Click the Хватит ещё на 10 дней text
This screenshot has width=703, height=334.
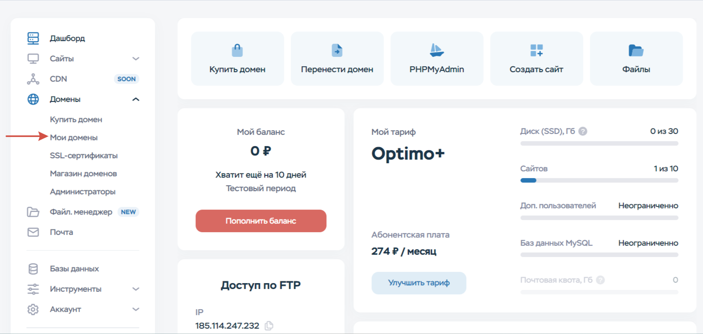(x=261, y=174)
